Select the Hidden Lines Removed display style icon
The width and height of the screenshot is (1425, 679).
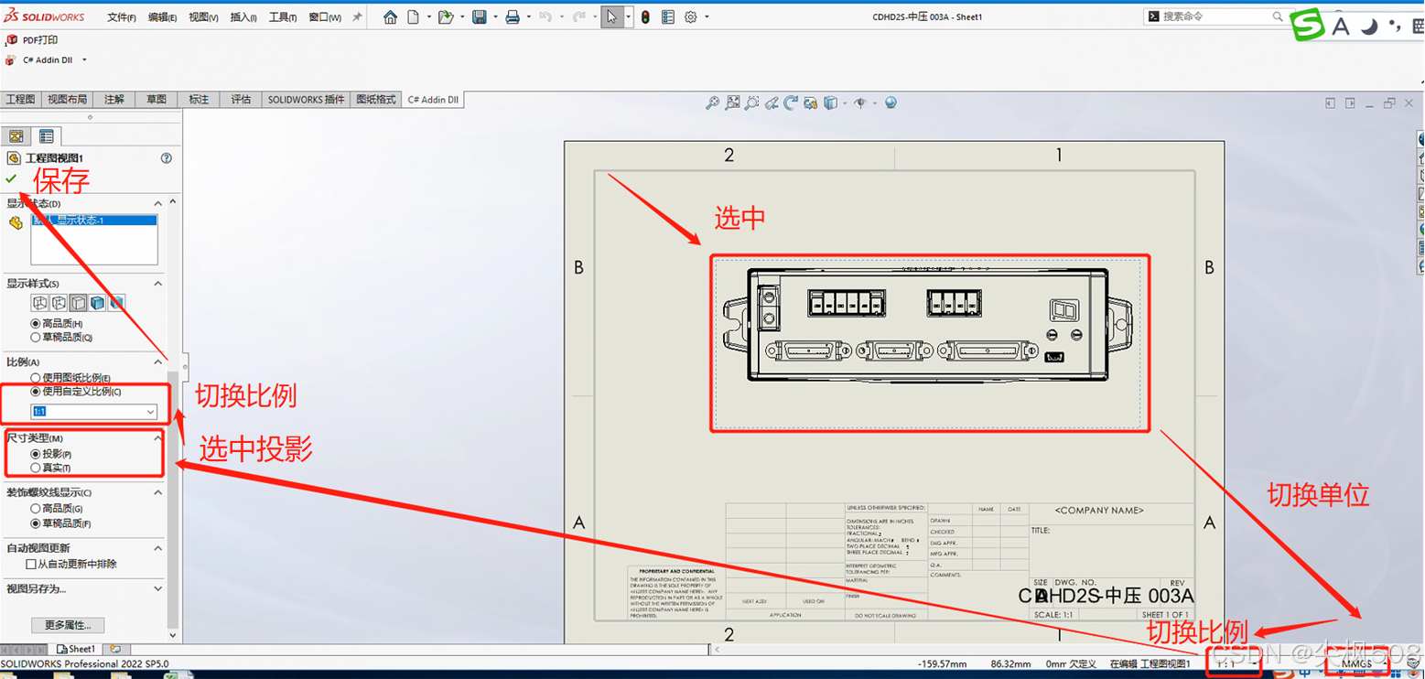(79, 303)
